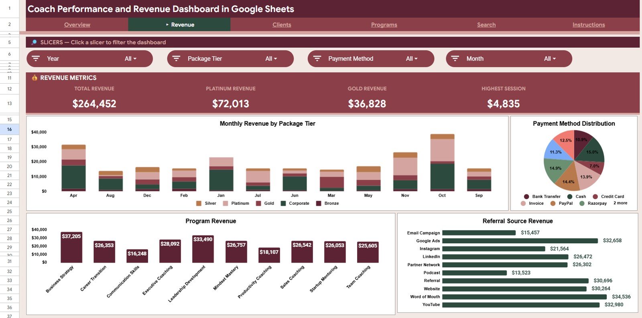Click the Communication Skills $16,248 bar
Image resolution: width=642 pixels, height=318 pixels.
tap(137, 256)
